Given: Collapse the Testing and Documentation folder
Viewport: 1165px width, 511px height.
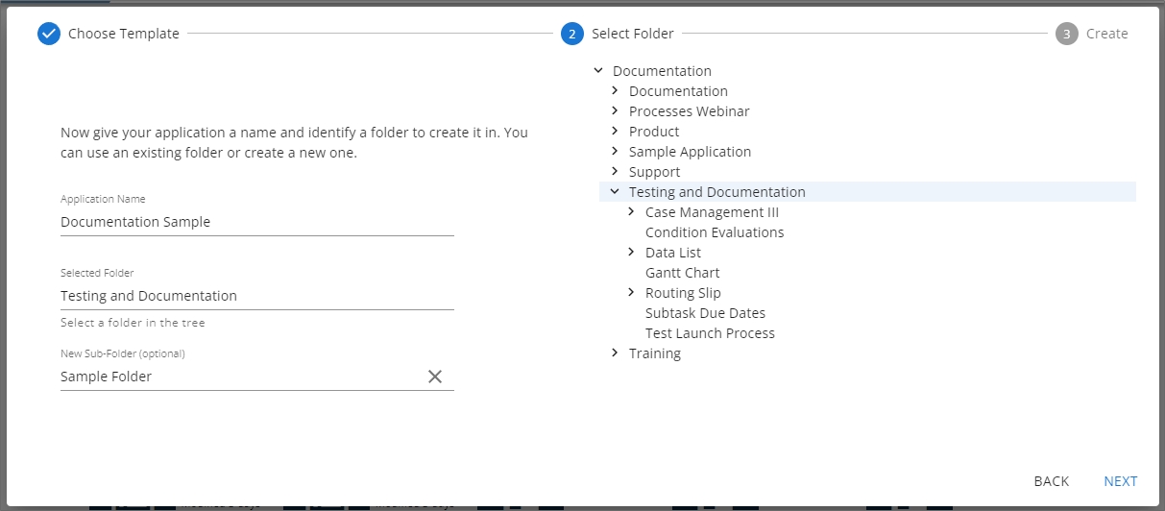Looking at the screenshot, I should coord(615,191).
